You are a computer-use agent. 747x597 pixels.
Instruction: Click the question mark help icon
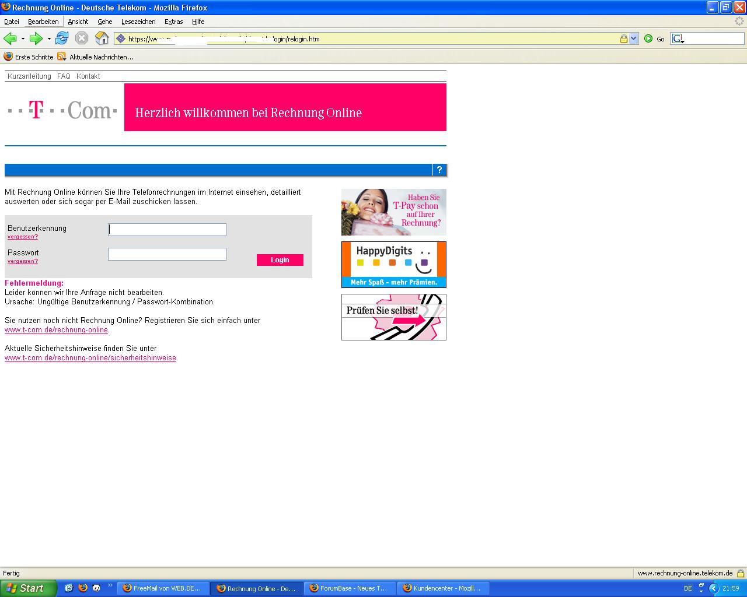point(439,170)
